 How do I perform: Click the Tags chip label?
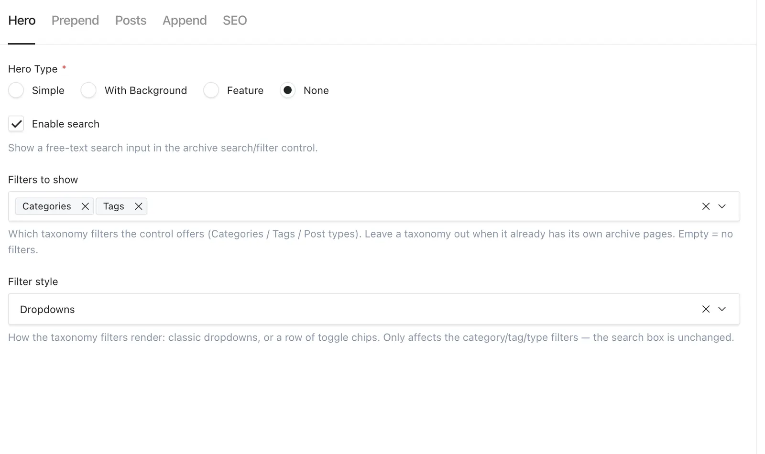click(x=114, y=206)
